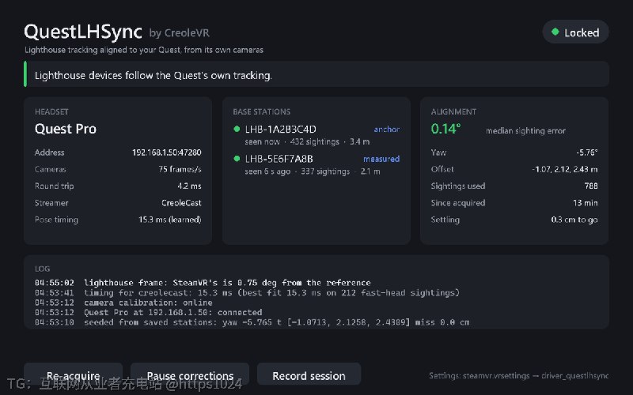Click the green dot beside LHB-5E6F7A8B
Image resolution: width=633 pixels, height=395 pixels.
[237, 159]
